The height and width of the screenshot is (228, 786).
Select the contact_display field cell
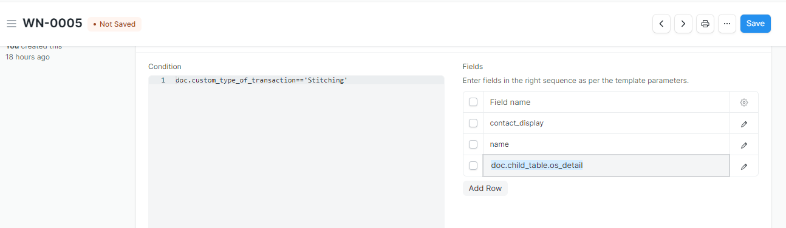coord(606,123)
